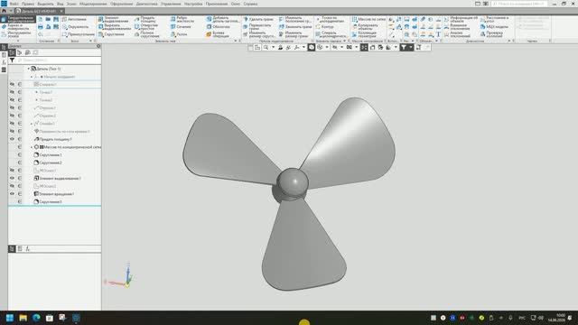Start the Придать толщину command in ribbon
This screenshot has height=325, width=578.
[145, 19]
